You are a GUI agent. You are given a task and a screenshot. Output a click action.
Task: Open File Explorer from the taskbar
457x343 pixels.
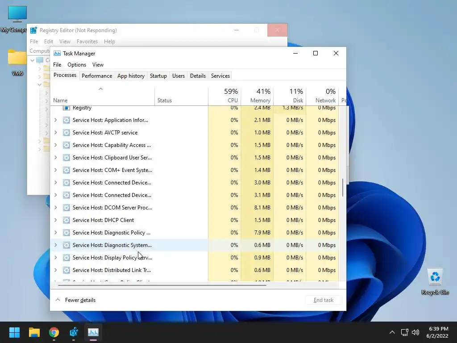click(34, 332)
